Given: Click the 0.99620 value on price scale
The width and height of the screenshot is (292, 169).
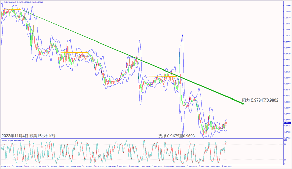Looking at the screenshot, I should 286,54.
